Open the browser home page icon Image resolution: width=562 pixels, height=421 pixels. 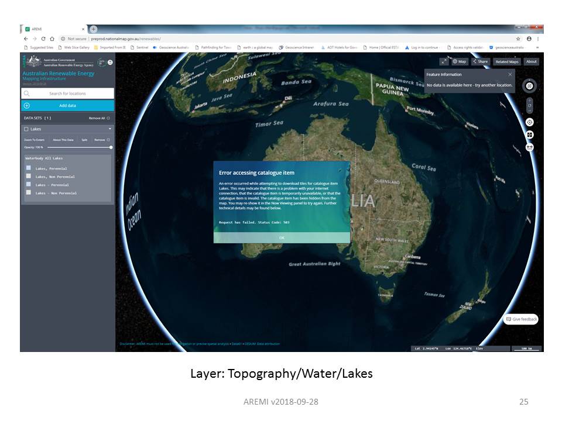coord(52,39)
